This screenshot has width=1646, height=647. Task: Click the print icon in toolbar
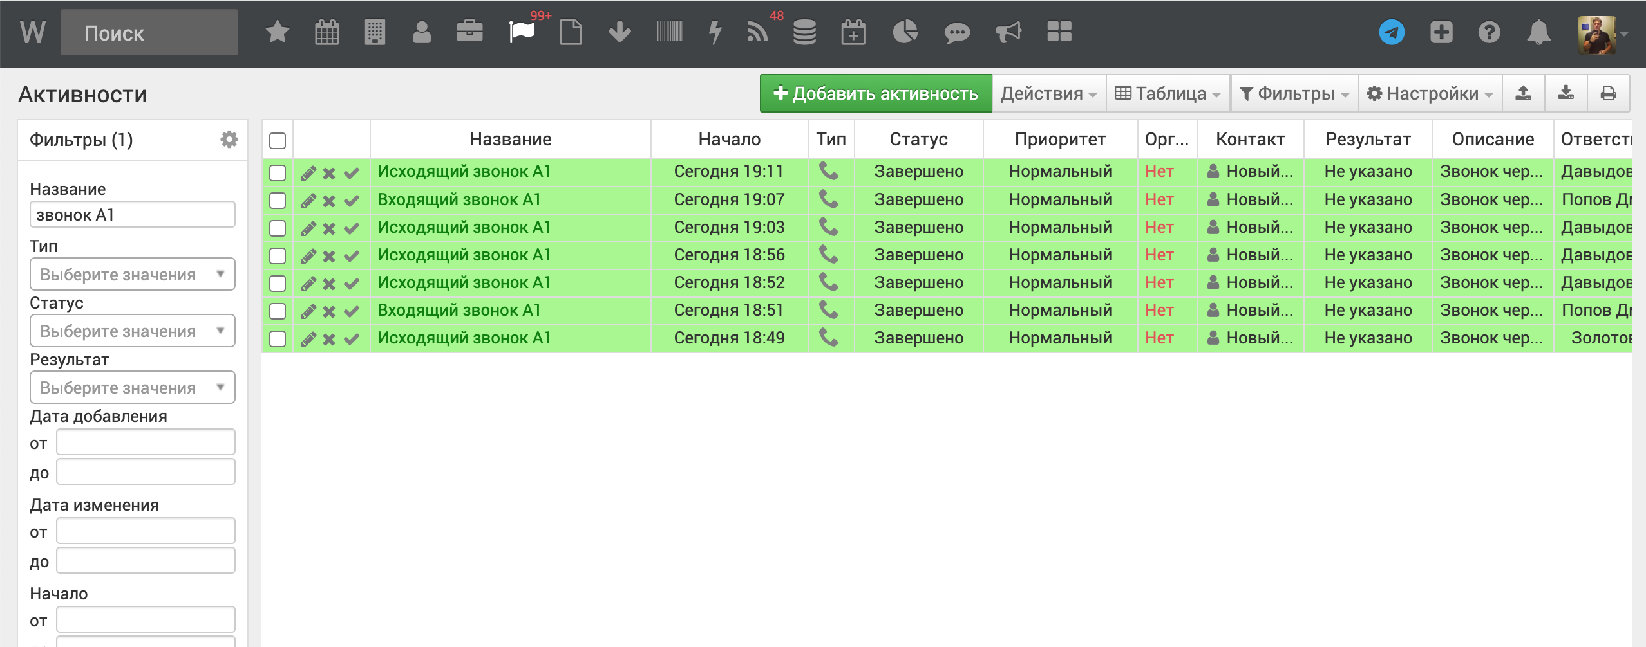tap(1608, 94)
